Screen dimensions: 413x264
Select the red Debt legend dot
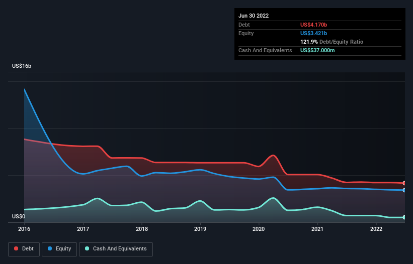[16, 248]
